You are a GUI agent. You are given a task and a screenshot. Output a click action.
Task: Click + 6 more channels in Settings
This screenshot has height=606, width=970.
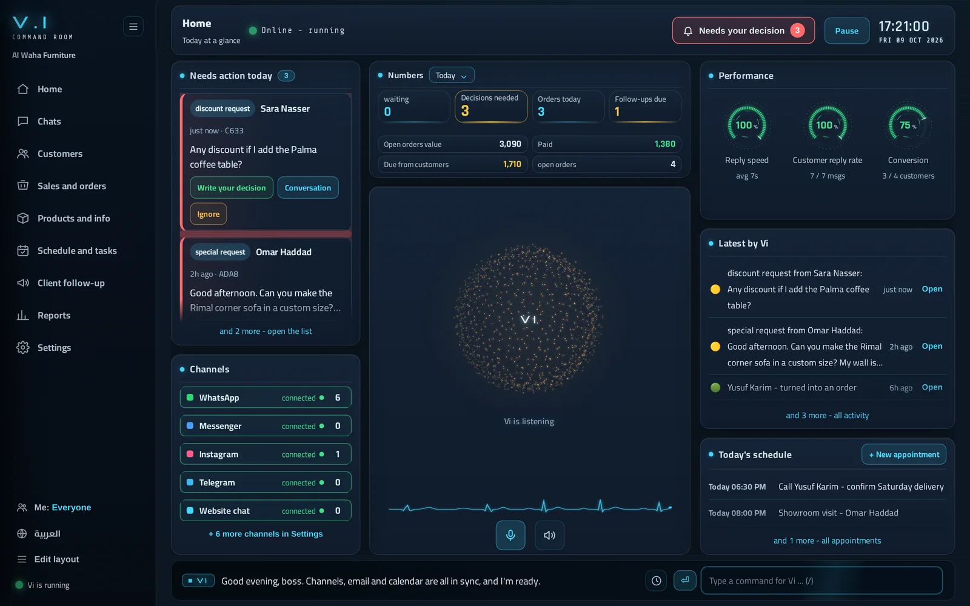266,534
